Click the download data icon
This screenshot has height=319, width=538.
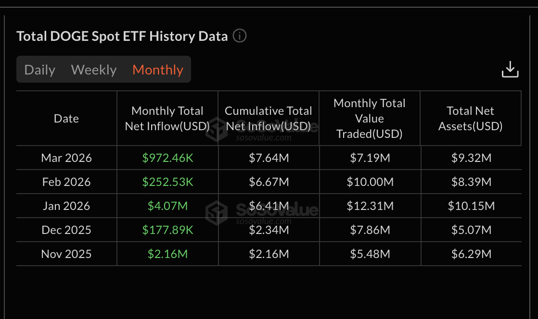click(x=510, y=69)
